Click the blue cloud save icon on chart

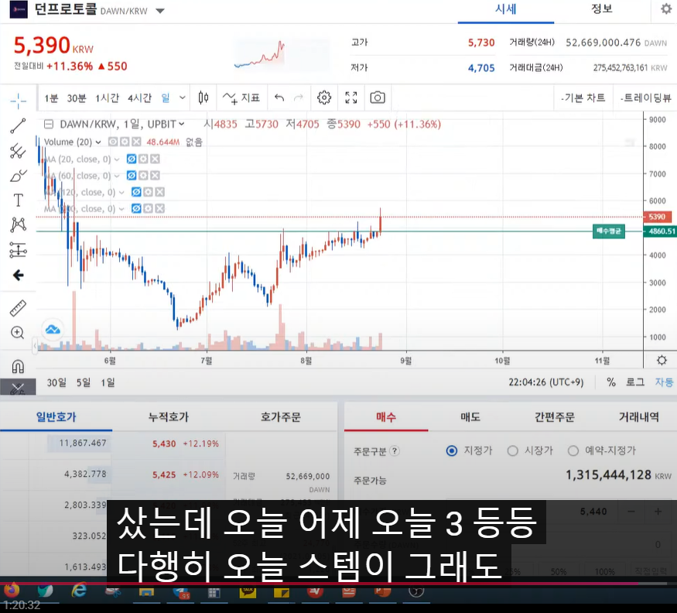[53, 330]
